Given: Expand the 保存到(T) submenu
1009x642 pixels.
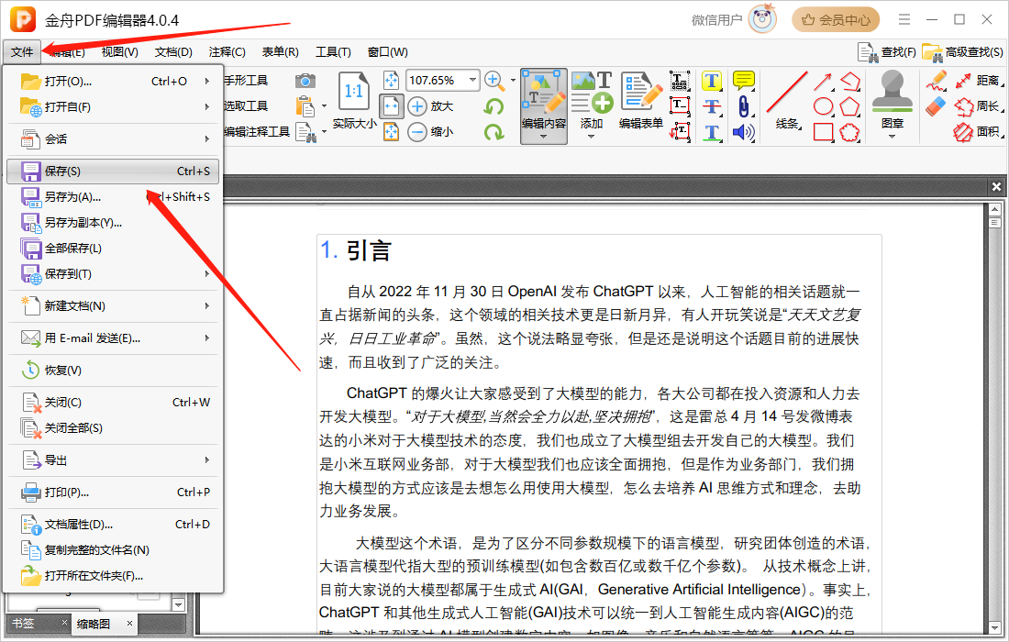Looking at the screenshot, I should pyautogui.click(x=207, y=274).
